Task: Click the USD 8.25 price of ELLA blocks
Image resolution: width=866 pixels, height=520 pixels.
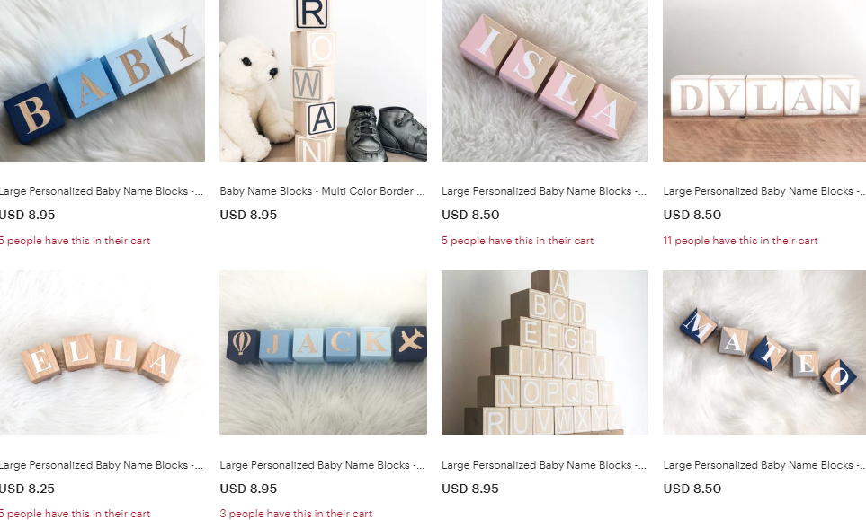Action: [x=27, y=489]
